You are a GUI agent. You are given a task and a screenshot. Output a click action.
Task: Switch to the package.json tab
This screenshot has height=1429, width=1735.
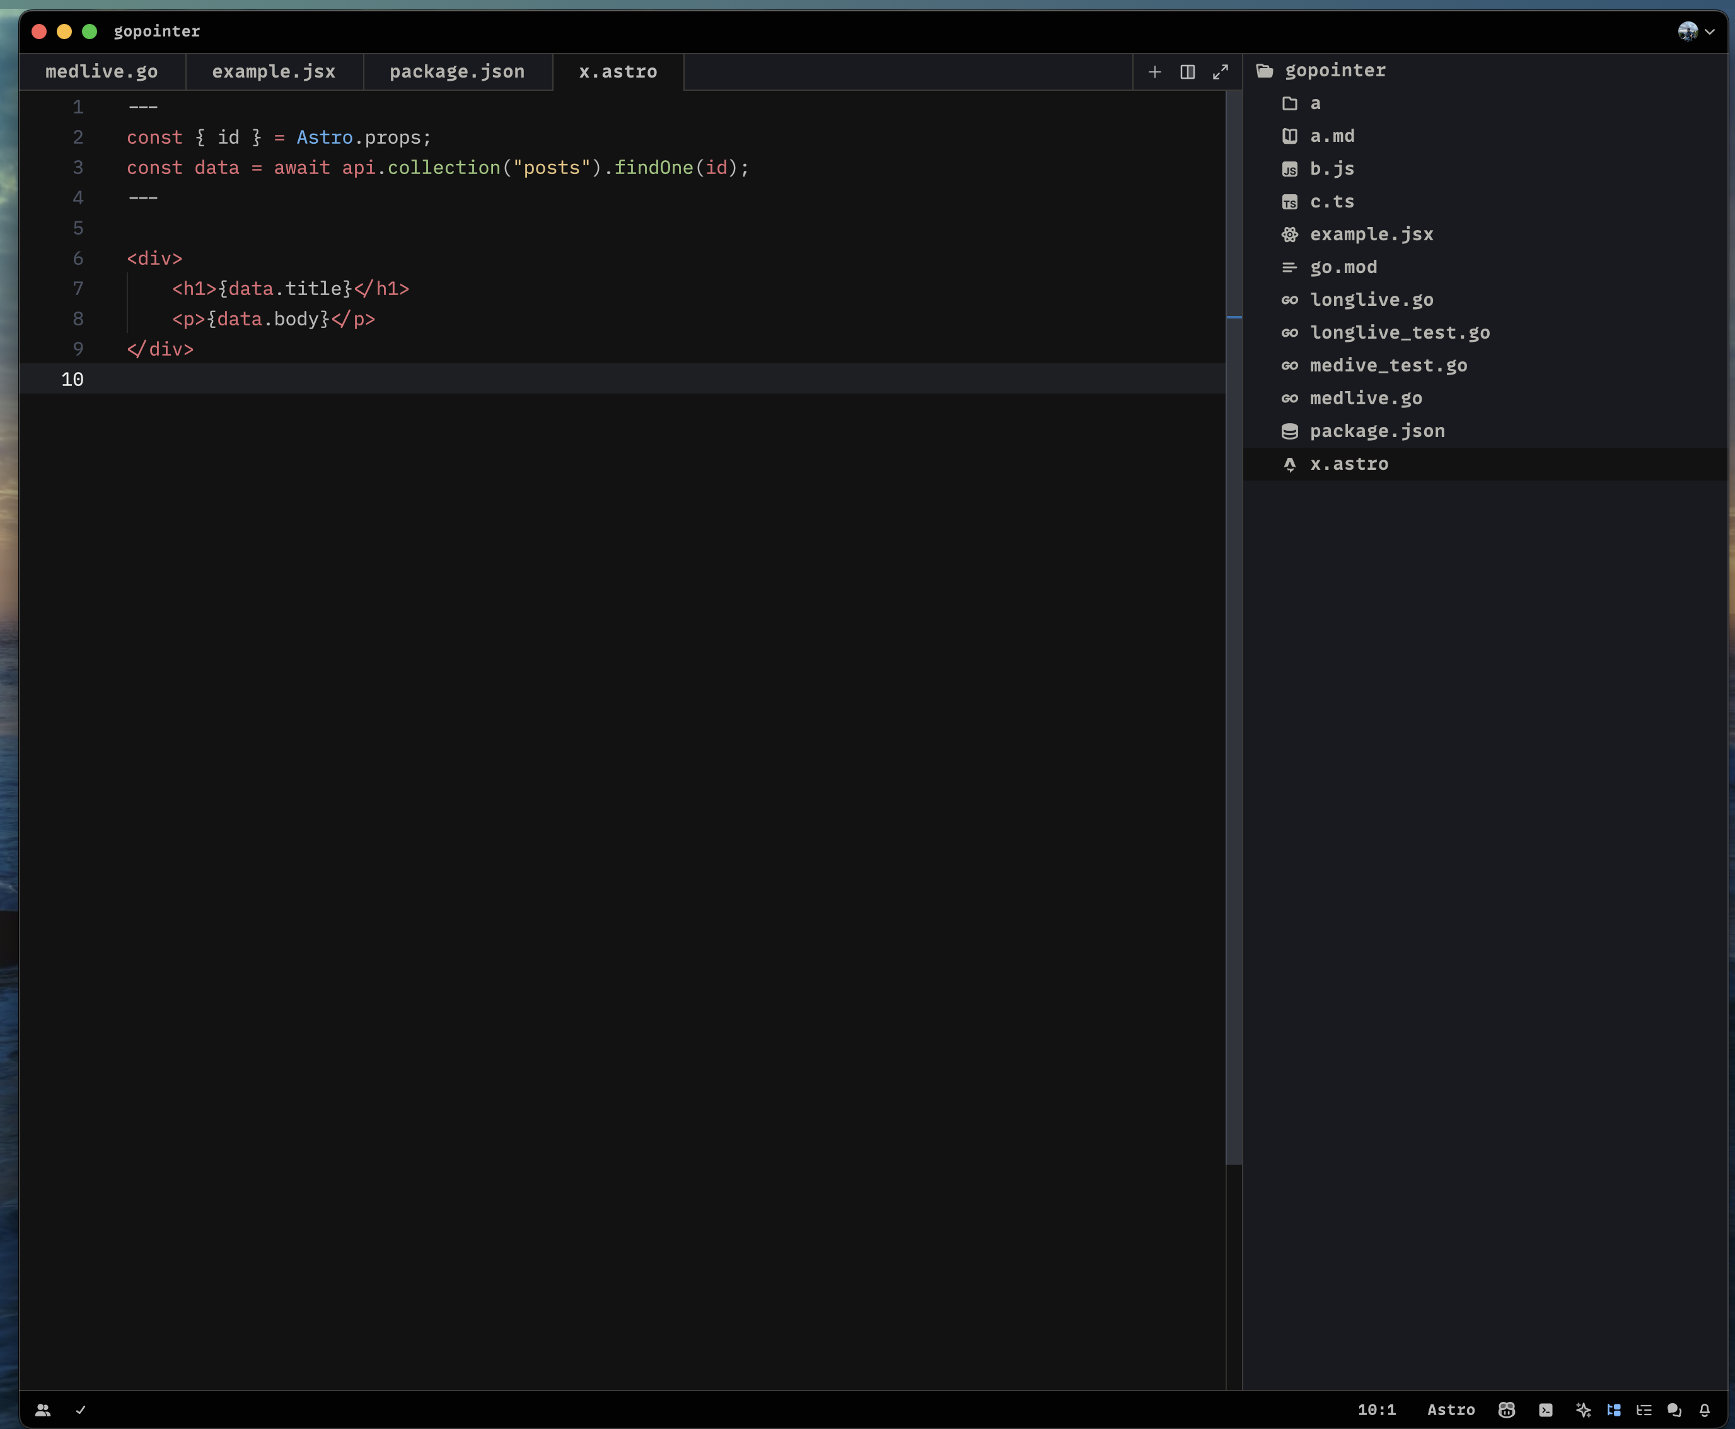(457, 73)
